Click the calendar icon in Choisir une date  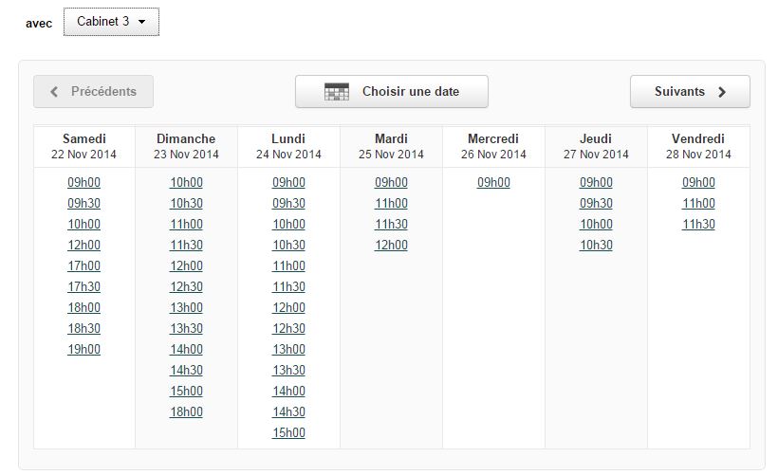pyautogui.click(x=337, y=92)
